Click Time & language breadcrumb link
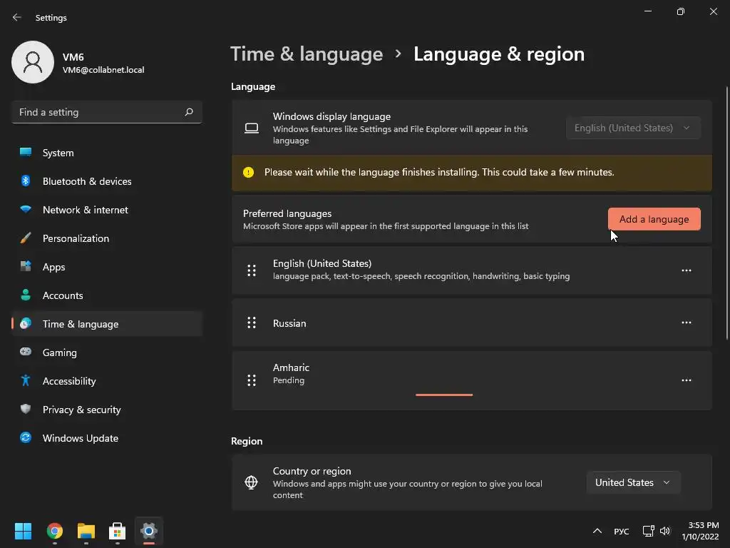 [x=307, y=54]
